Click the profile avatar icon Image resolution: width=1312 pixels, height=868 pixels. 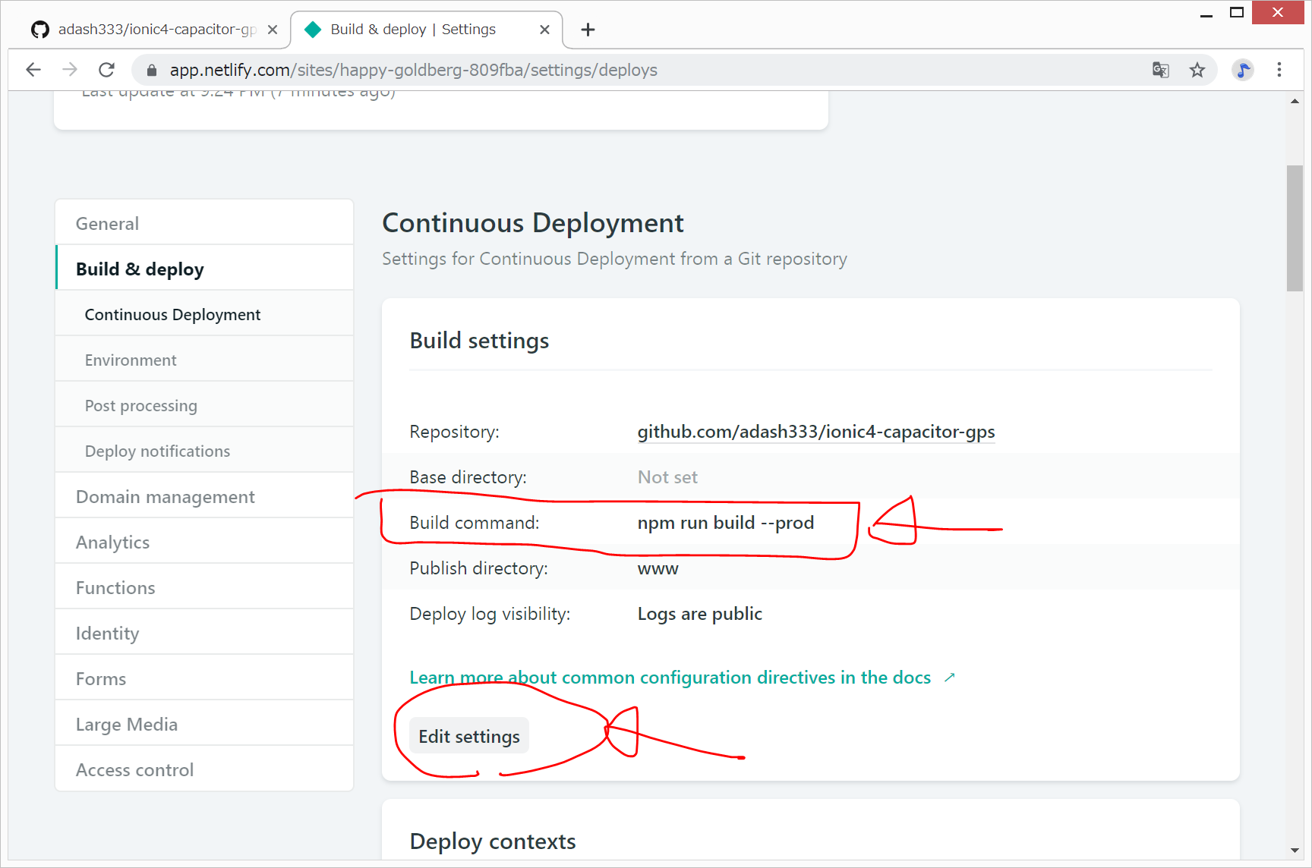point(1242,70)
